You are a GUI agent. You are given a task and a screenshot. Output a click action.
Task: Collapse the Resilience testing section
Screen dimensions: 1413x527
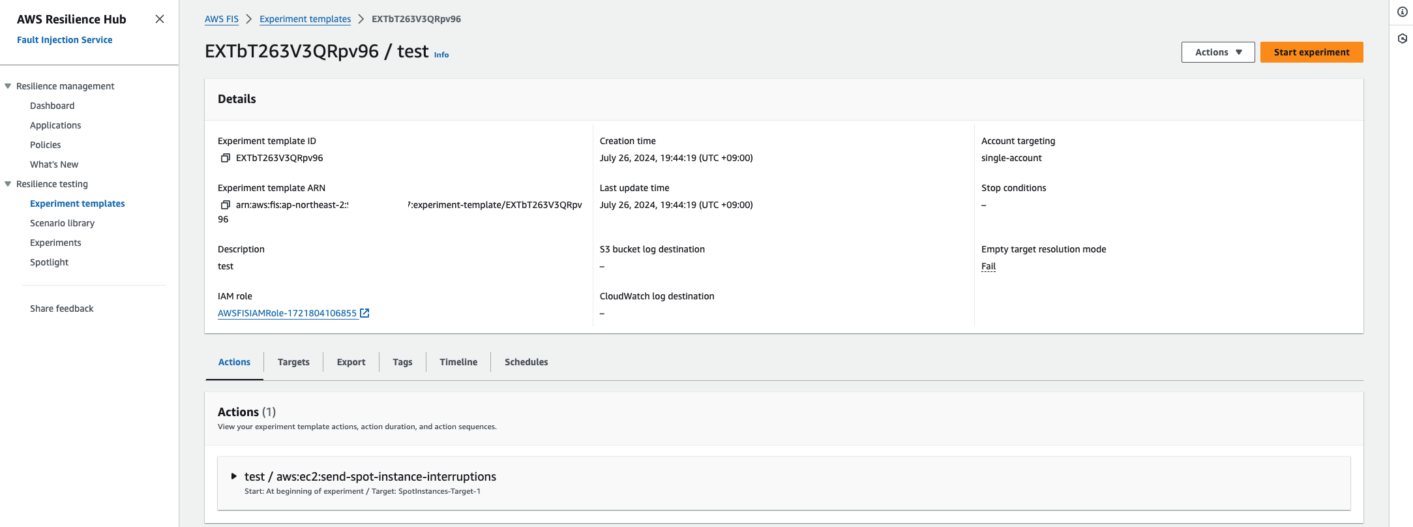coord(8,184)
